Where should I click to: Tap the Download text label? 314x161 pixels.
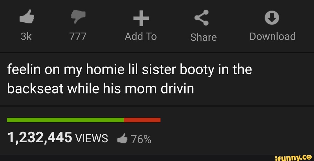[272, 36]
